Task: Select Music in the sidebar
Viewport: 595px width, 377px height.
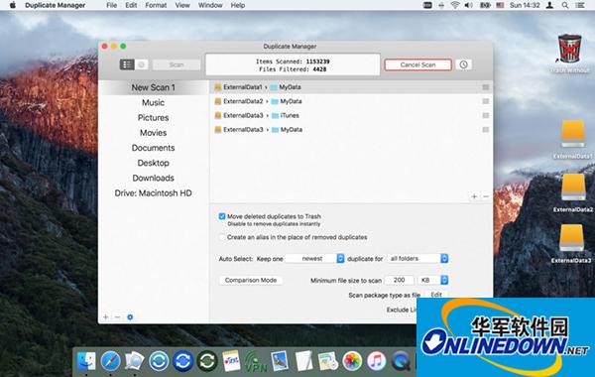Action: tap(154, 102)
